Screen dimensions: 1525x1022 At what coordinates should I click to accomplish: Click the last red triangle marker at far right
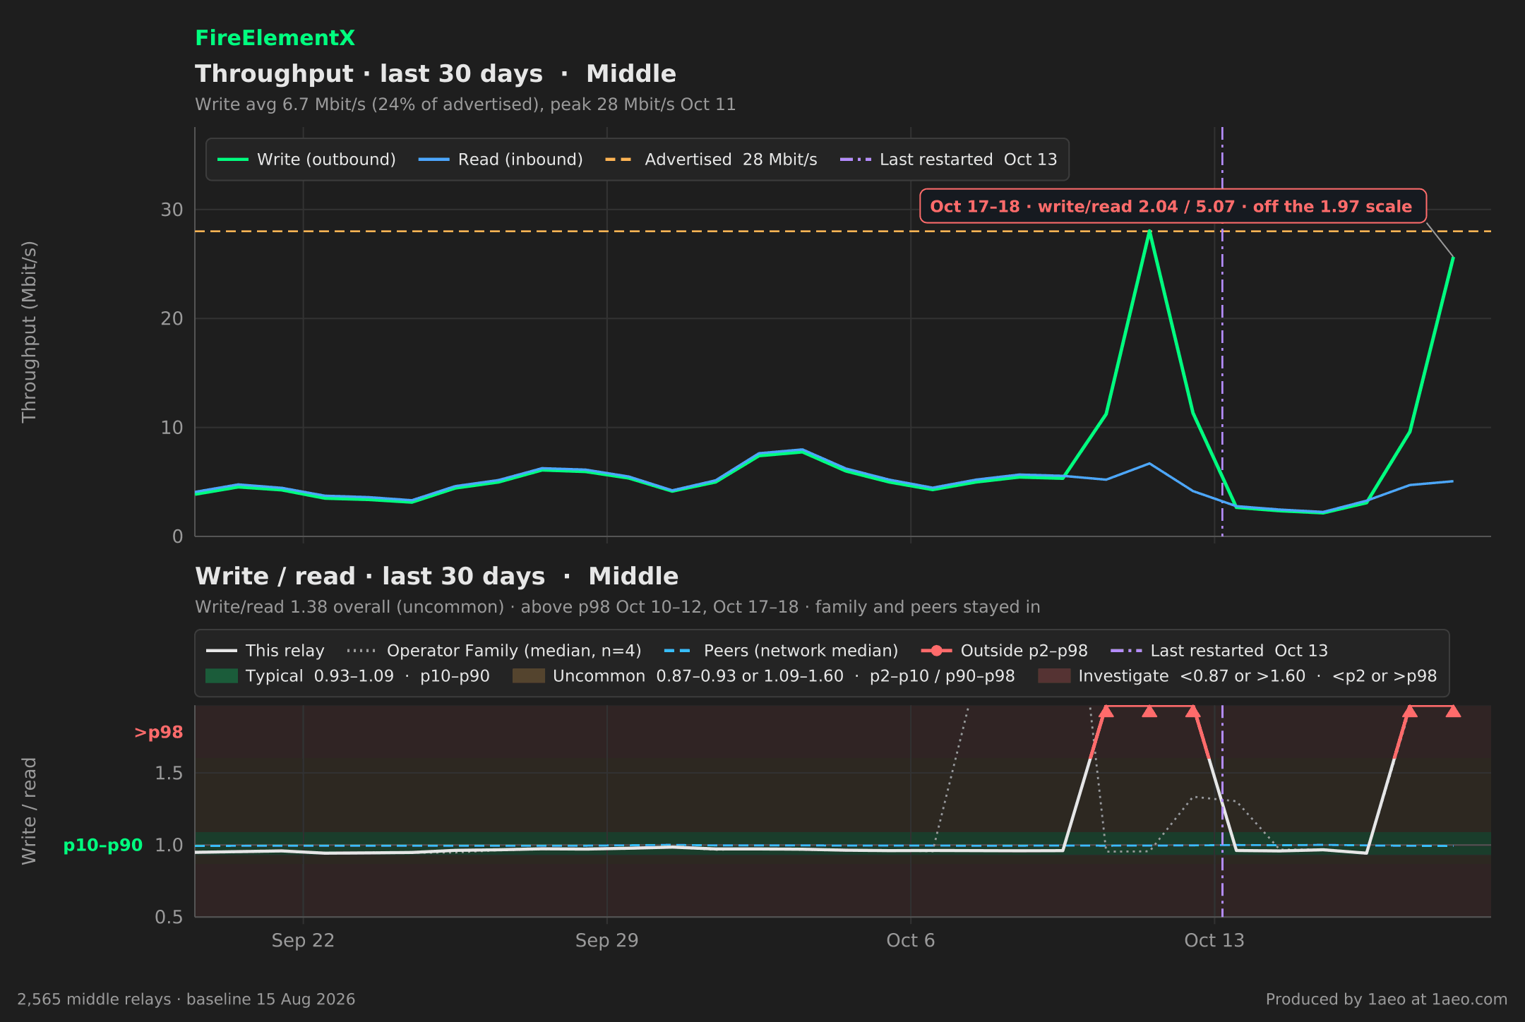pos(1453,711)
